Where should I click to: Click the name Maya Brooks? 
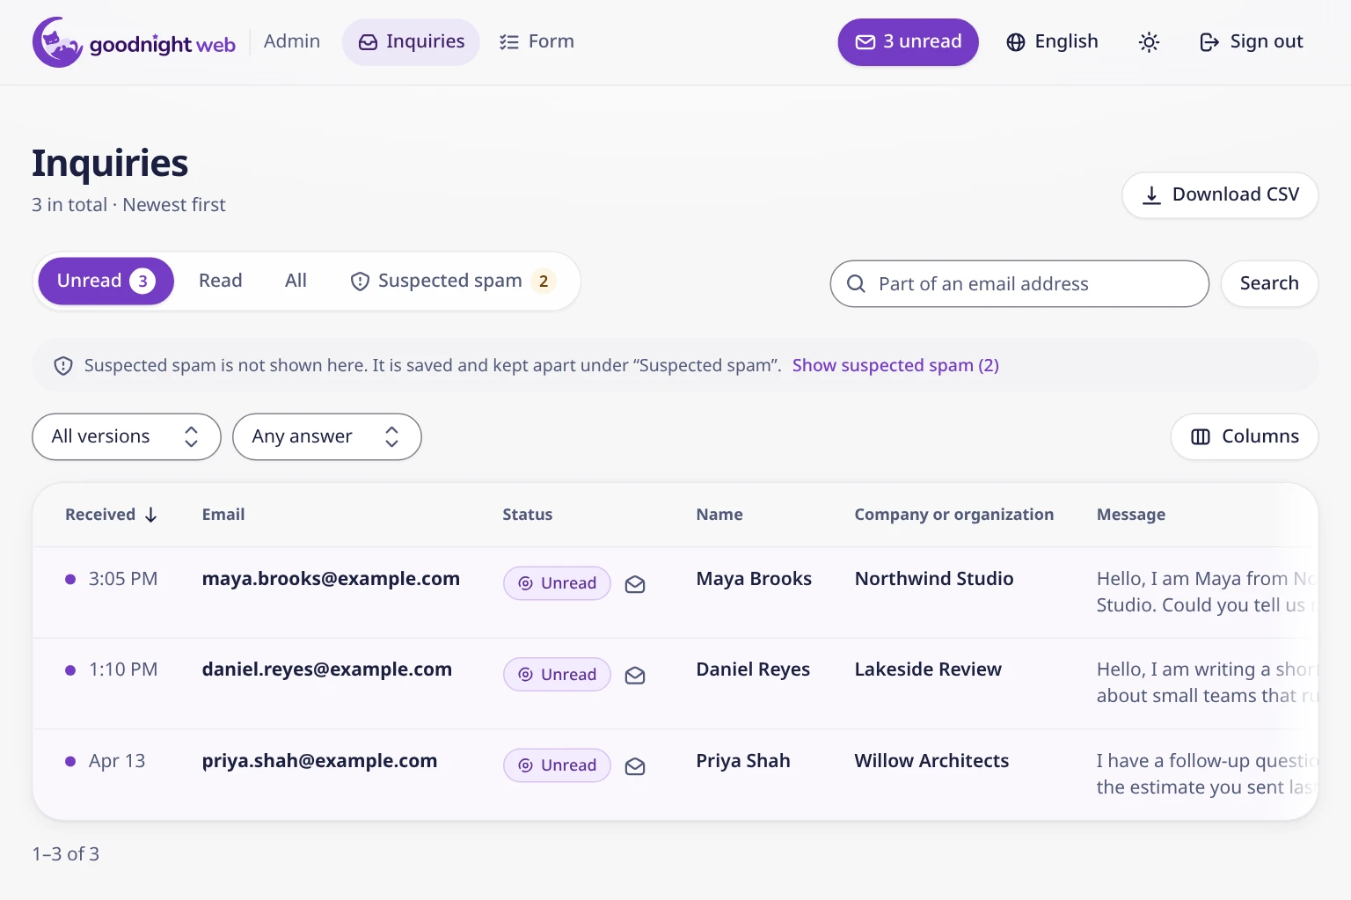pos(754,579)
